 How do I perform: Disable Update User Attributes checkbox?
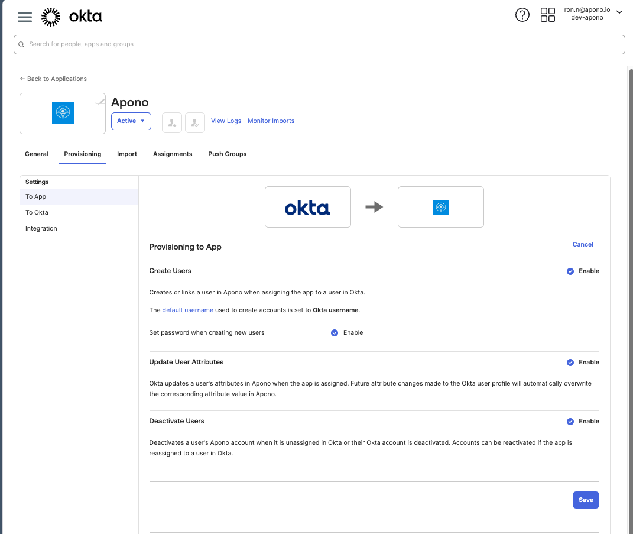[570, 363]
